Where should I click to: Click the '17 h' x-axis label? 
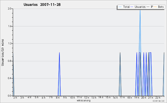coord(122,97)
